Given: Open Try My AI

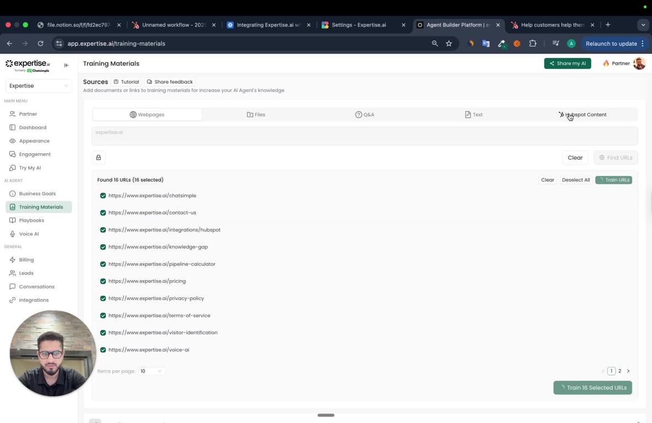Looking at the screenshot, I should pos(30,167).
